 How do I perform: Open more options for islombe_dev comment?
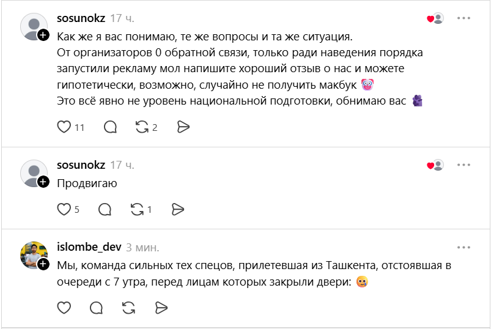pos(463,247)
